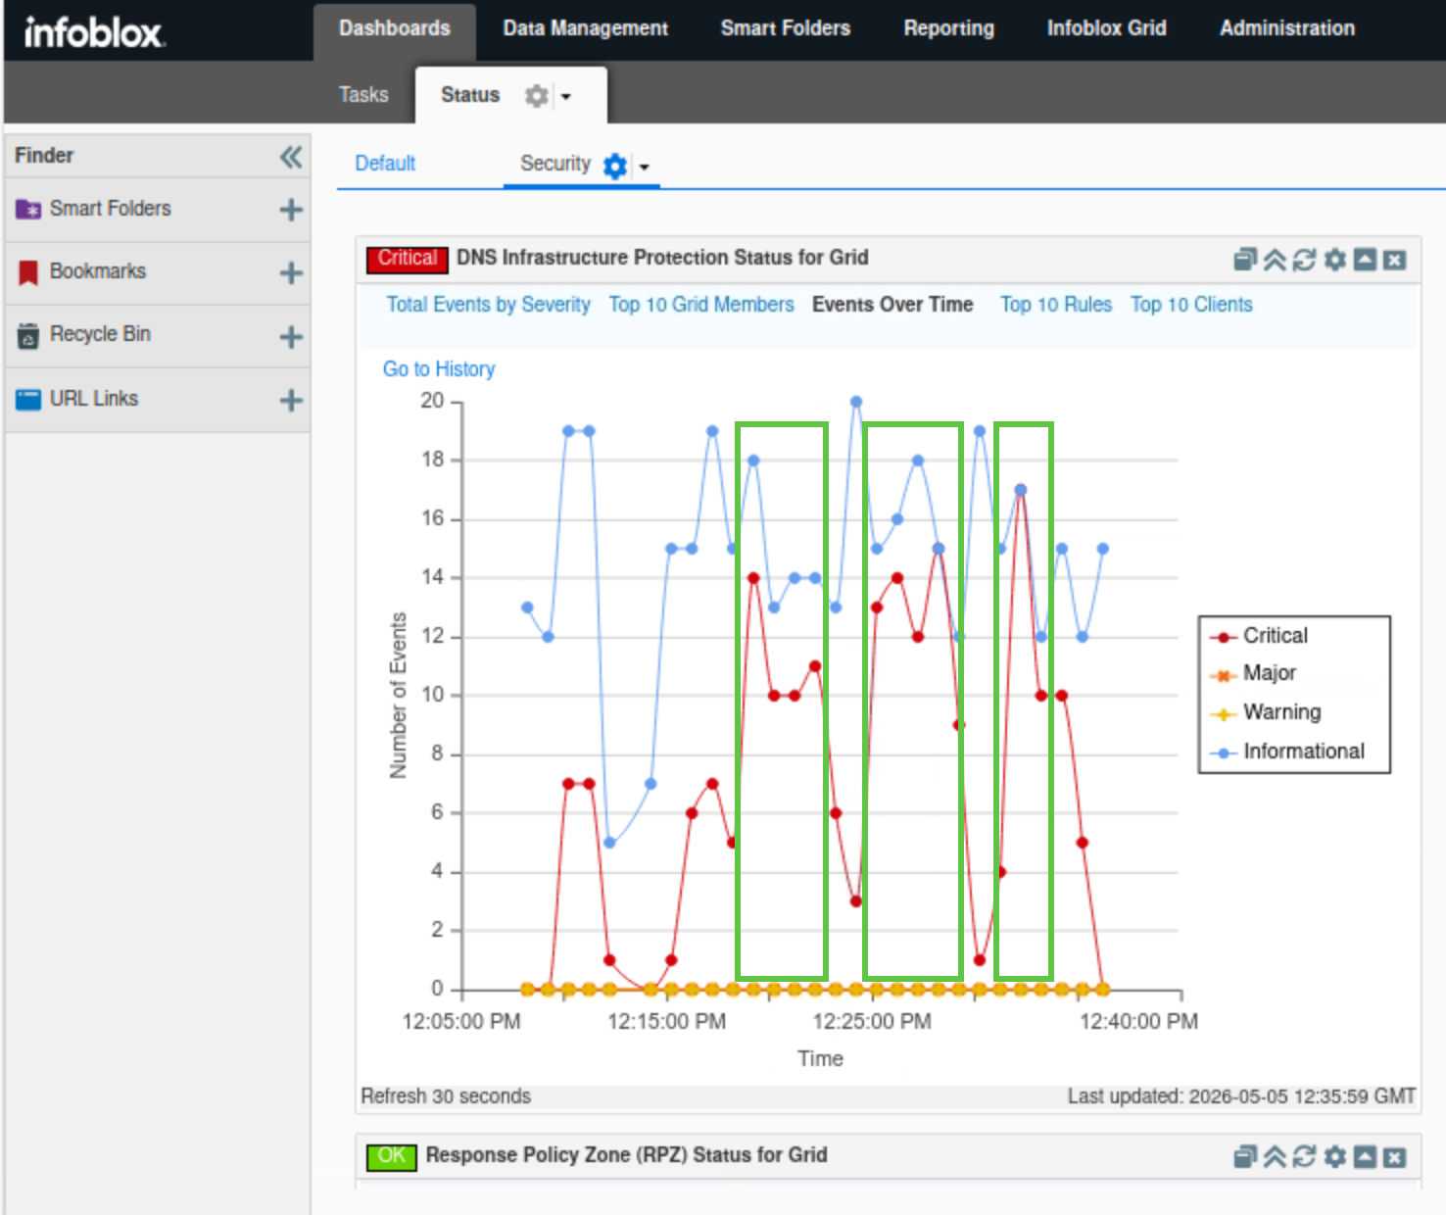Toggle the Warning series in chart legend

point(1266,712)
